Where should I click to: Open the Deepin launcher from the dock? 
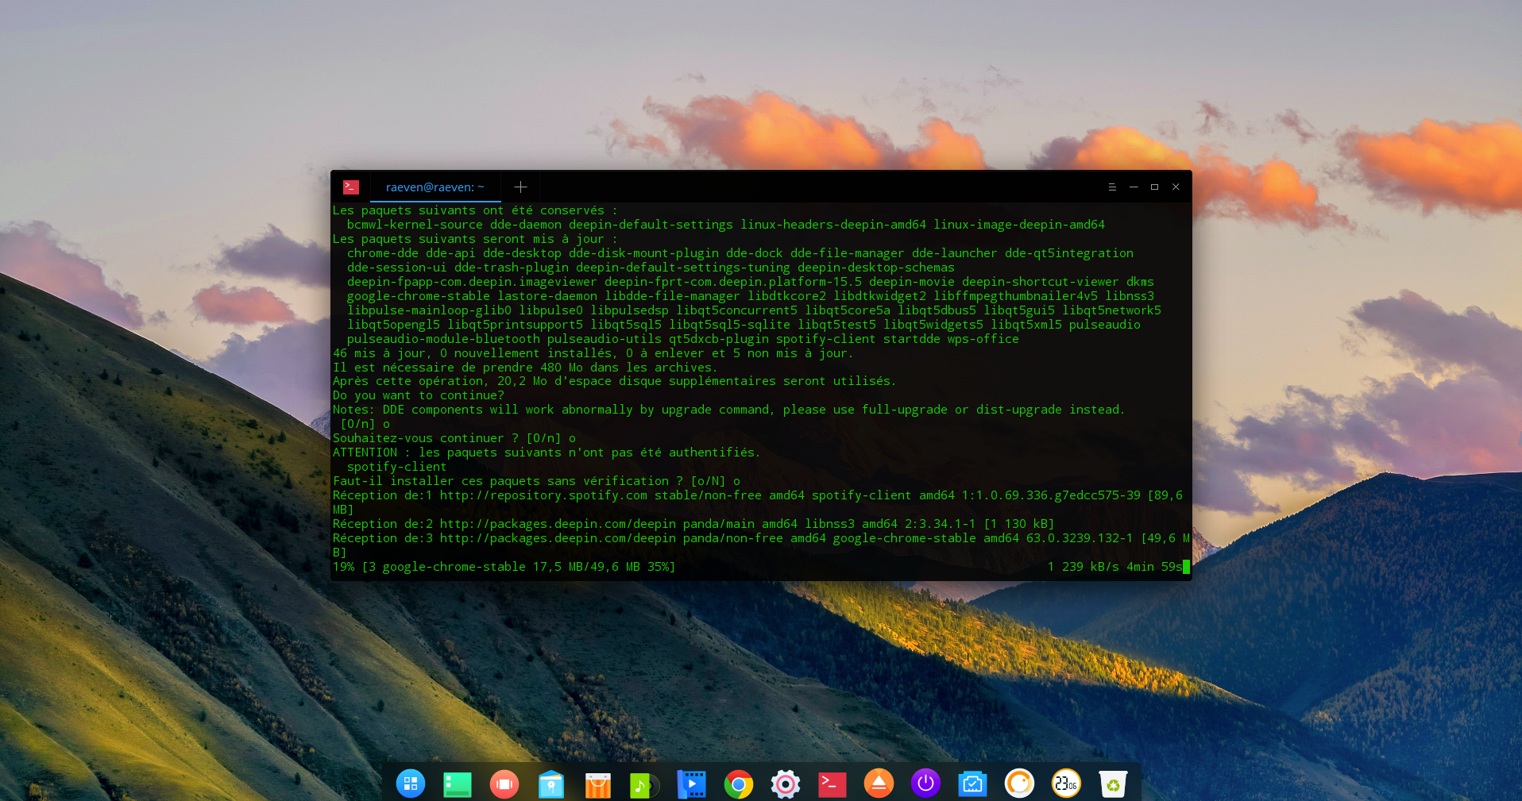(x=411, y=784)
